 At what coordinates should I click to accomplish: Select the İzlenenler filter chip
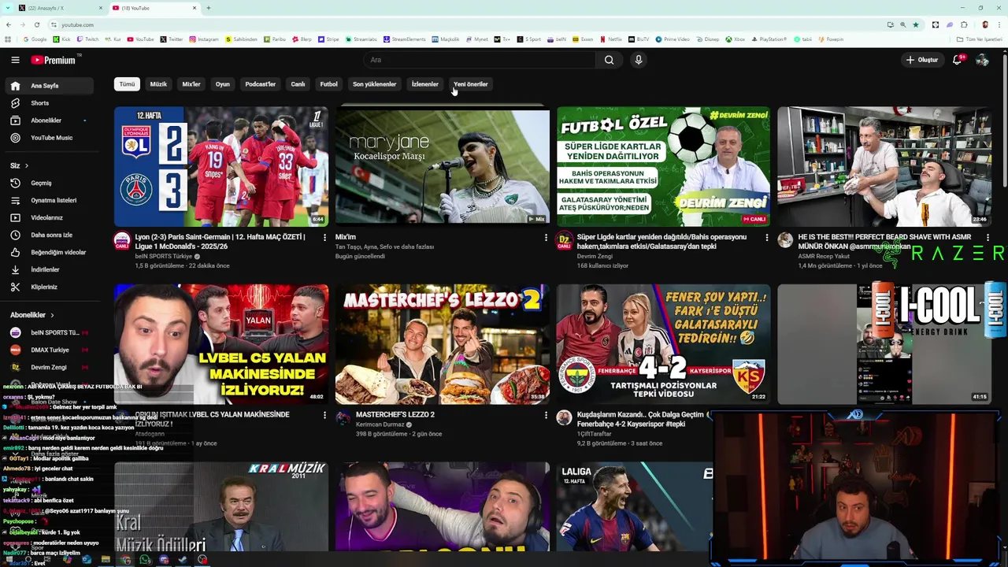pyautogui.click(x=425, y=84)
